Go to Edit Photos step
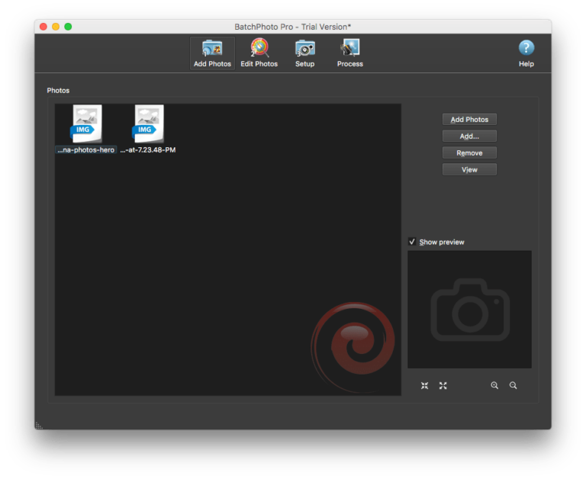The width and height of the screenshot is (586, 479). (259, 53)
